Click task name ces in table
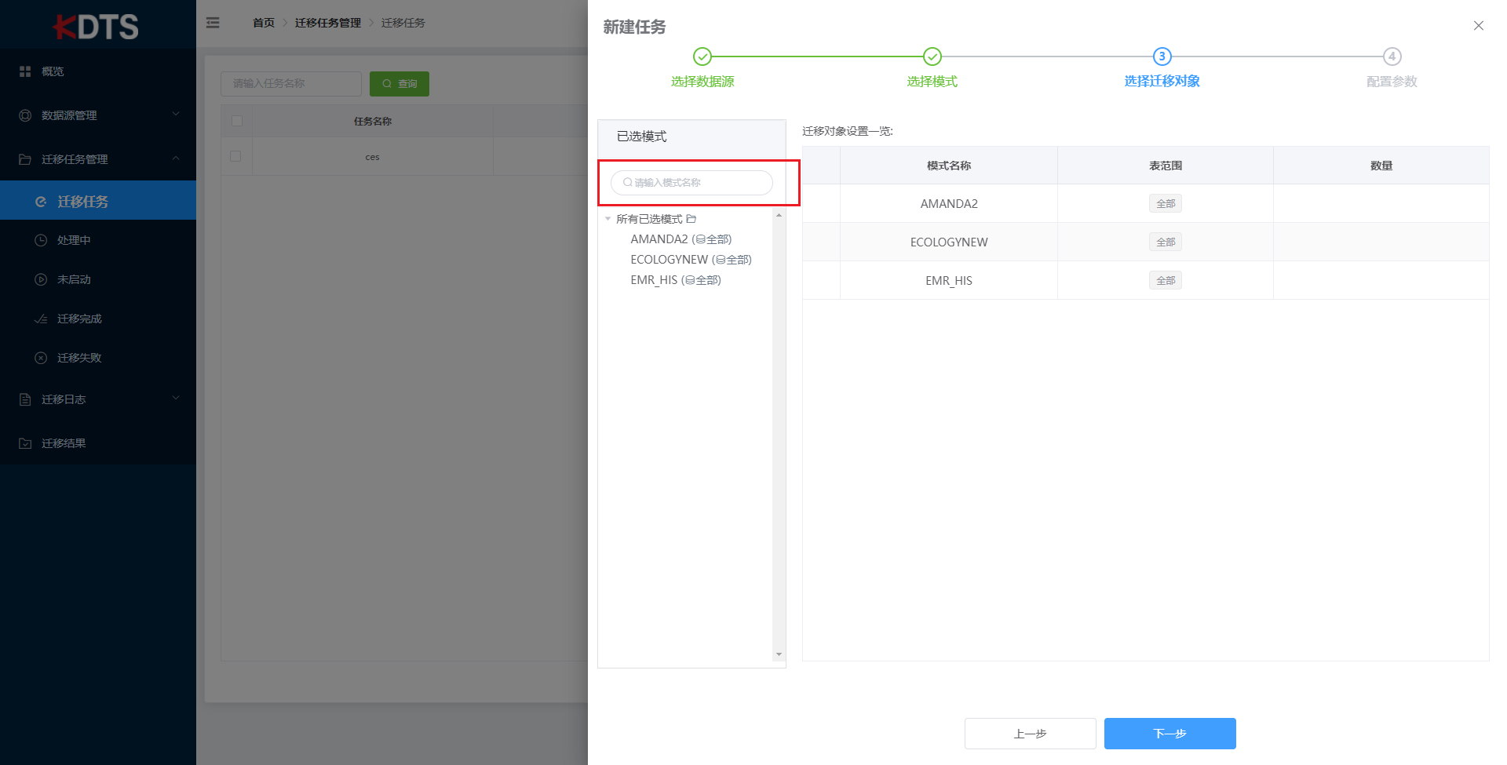The height and width of the screenshot is (765, 1507). click(373, 157)
